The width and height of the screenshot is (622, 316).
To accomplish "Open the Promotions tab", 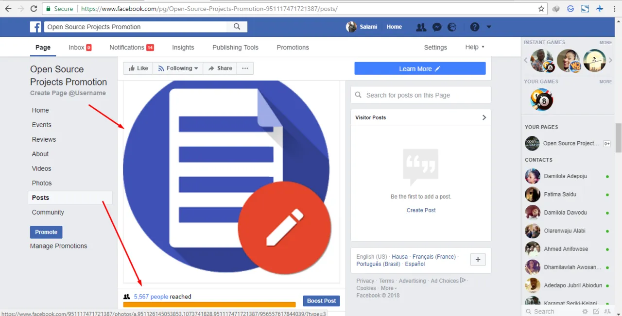I will [x=293, y=48].
